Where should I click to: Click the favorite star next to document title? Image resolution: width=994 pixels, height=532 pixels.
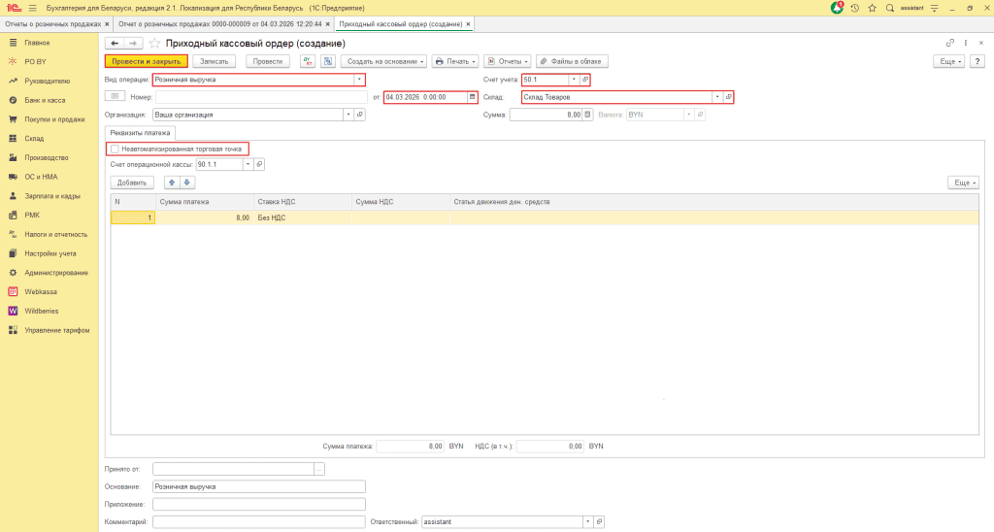pyautogui.click(x=154, y=44)
